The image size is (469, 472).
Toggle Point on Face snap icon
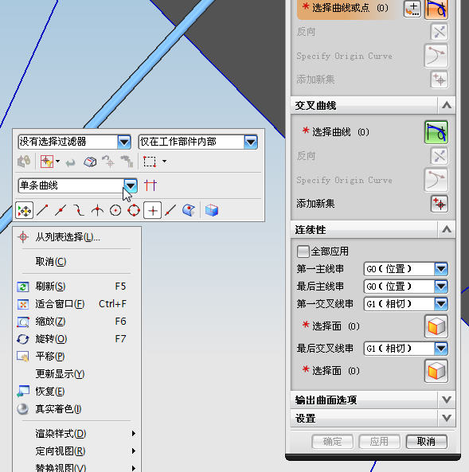[x=189, y=210]
